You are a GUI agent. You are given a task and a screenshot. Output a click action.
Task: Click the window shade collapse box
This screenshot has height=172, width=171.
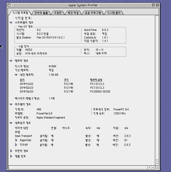(x=158, y=5)
